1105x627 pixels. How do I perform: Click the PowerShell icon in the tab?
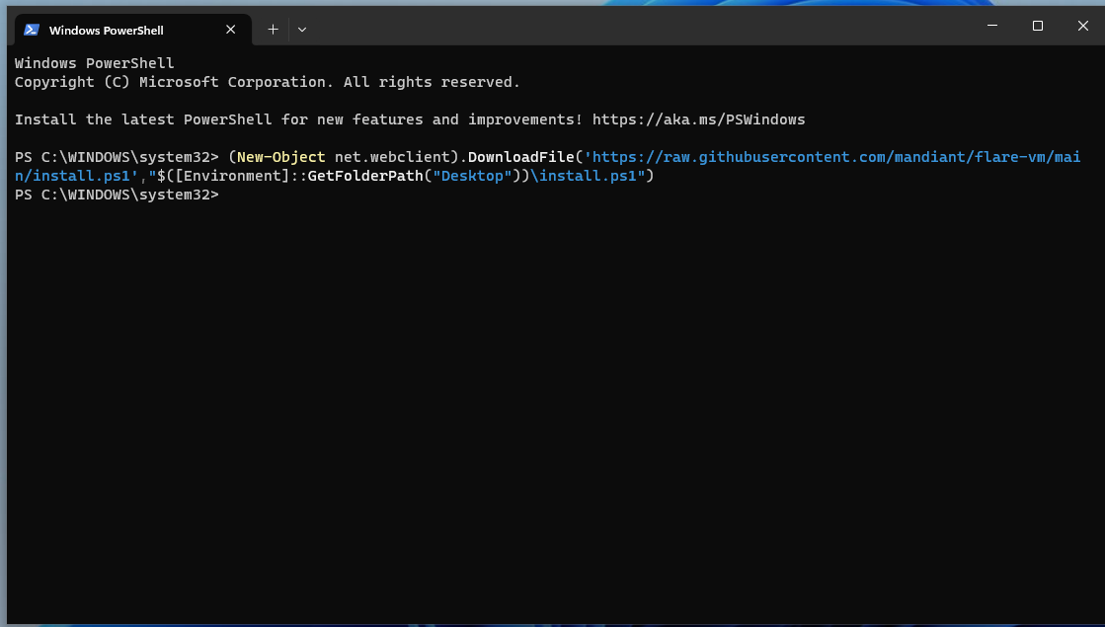pos(32,30)
